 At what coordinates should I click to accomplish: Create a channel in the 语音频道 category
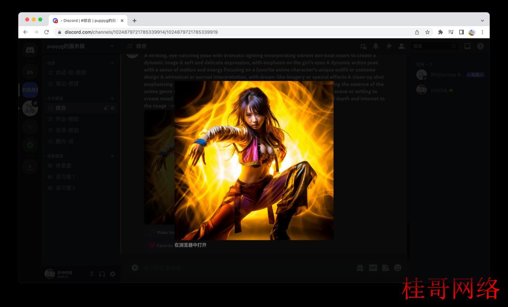click(x=112, y=156)
